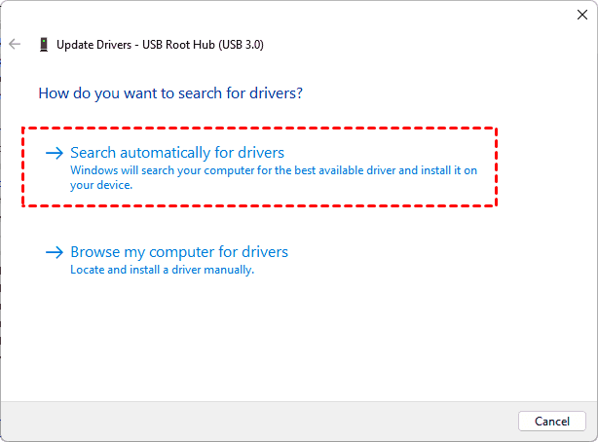Click the 'How do you want to search' heading
Viewport: 598px width, 442px height.
pos(169,93)
